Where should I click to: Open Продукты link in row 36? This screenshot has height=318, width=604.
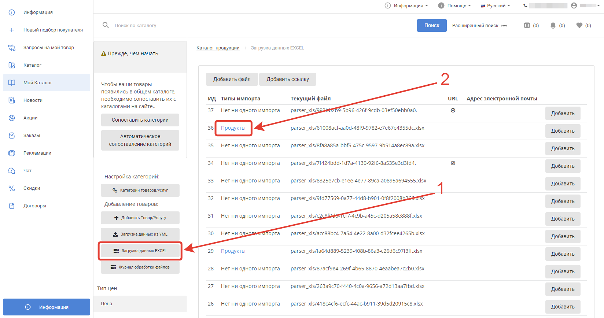point(233,128)
